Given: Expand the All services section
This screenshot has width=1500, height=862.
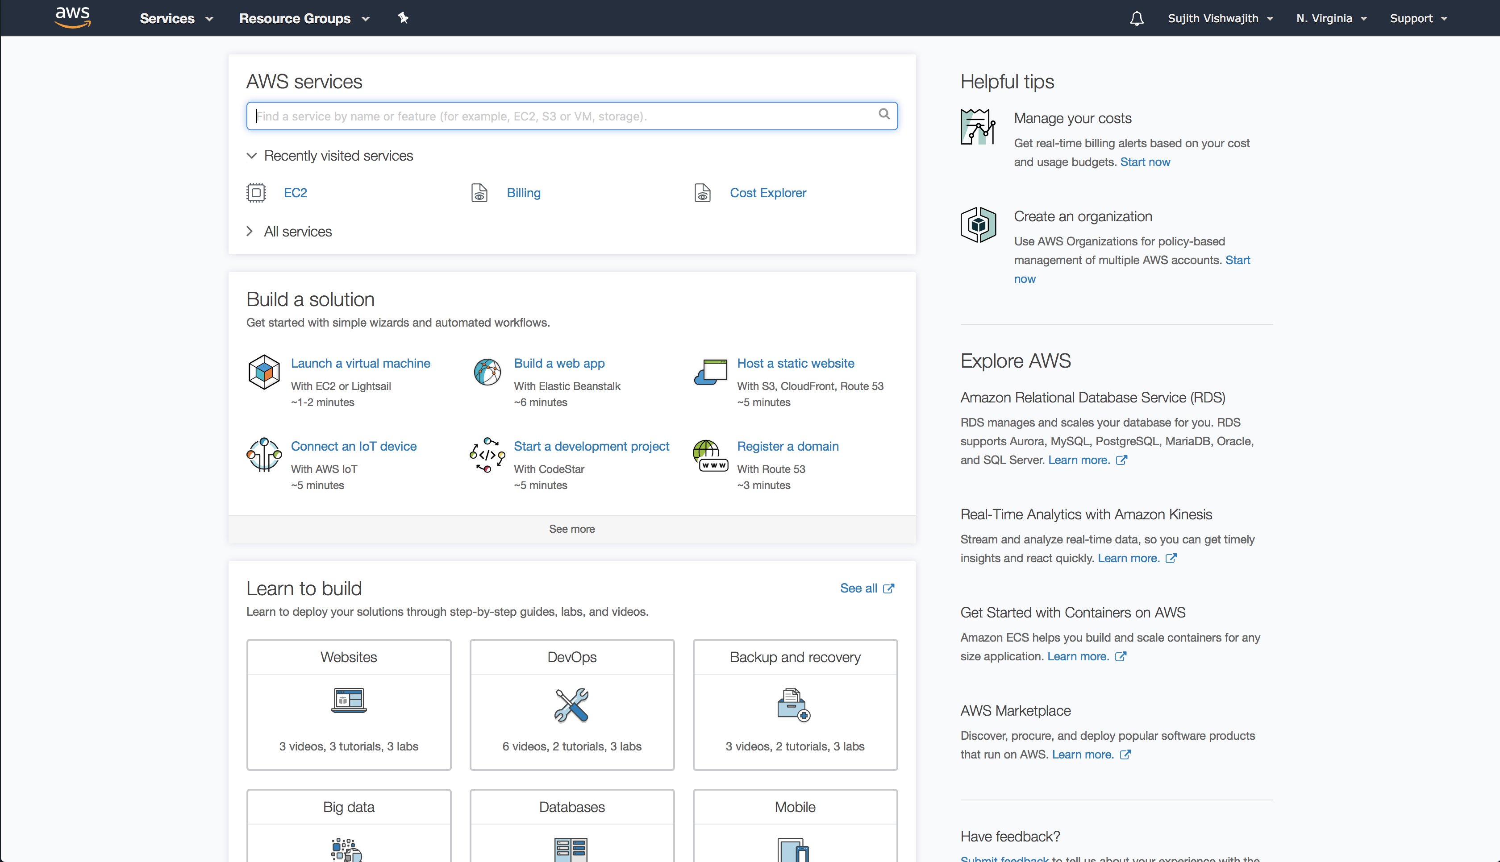Looking at the screenshot, I should [x=250, y=232].
